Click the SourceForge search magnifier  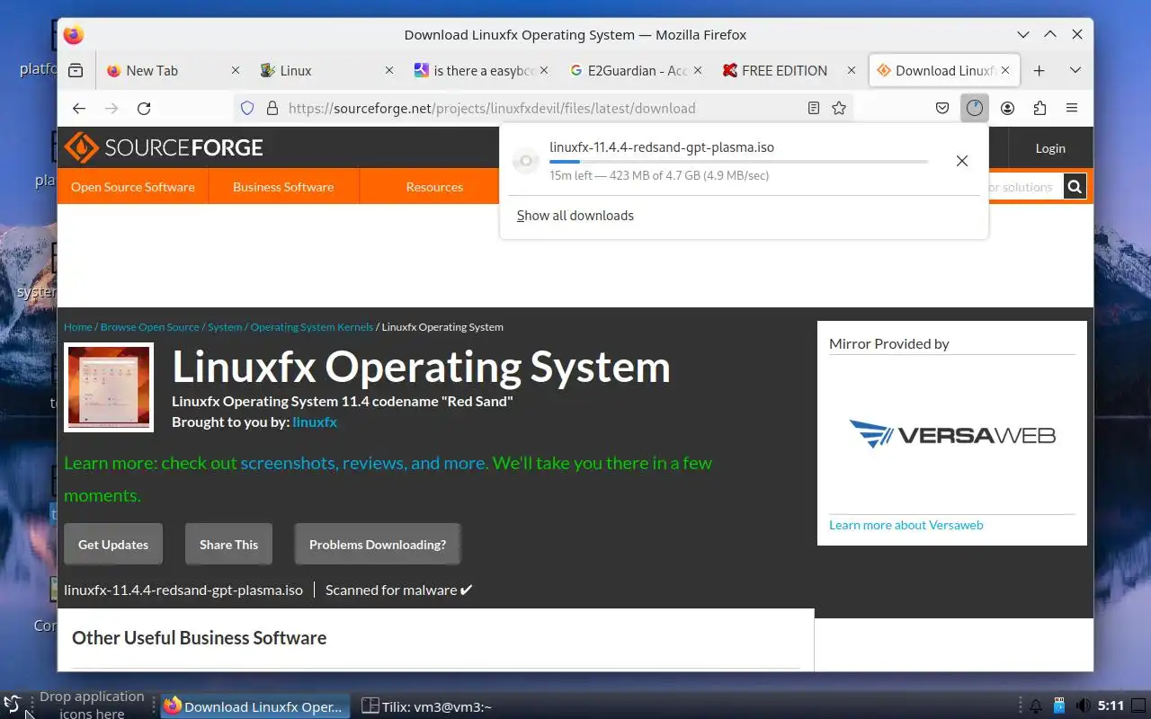(x=1075, y=187)
